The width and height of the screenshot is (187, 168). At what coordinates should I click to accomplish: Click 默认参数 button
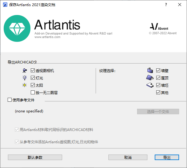click(35, 157)
